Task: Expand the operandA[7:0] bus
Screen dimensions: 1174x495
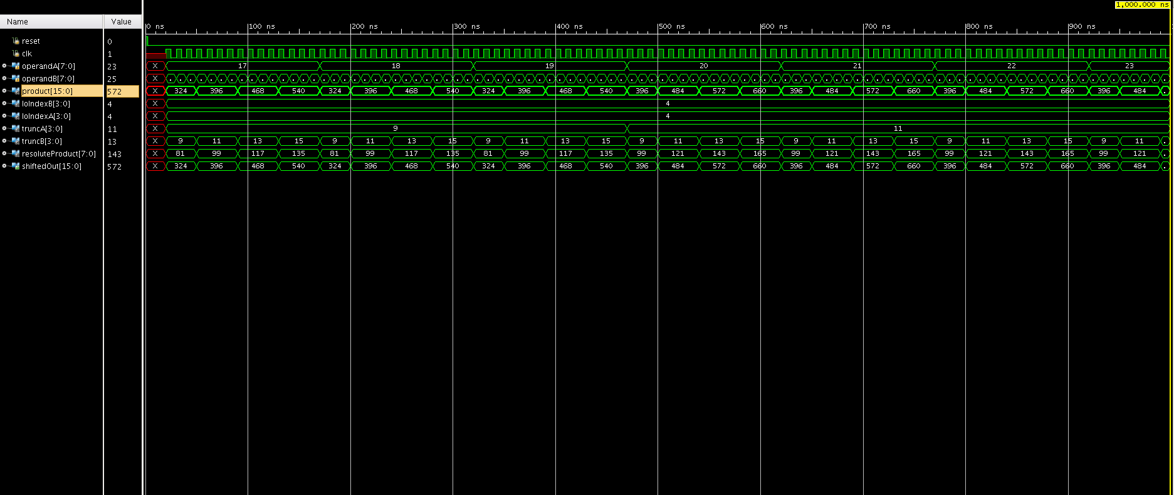Action: 4,66
